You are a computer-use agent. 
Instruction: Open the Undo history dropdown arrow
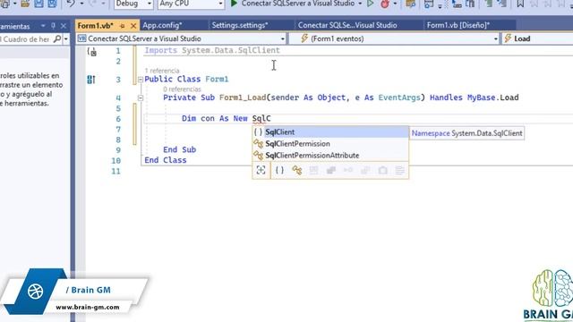click(x=81, y=4)
